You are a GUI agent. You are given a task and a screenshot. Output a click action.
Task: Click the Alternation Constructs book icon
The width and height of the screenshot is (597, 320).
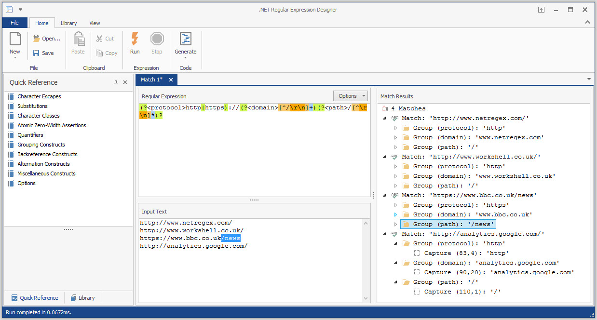[x=11, y=164]
